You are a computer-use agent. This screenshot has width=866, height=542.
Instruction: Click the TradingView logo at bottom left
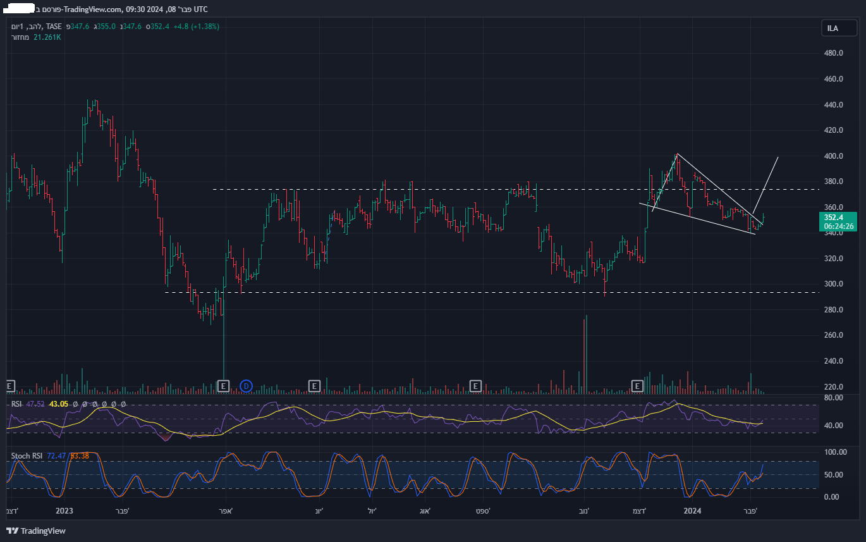[x=36, y=531]
